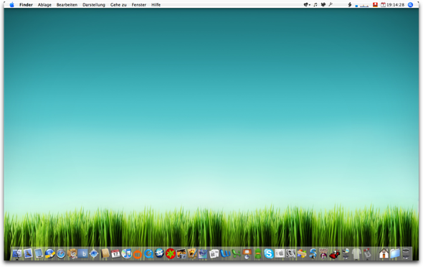
Task: Open the Gehe zu menu
Action: click(x=118, y=4)
